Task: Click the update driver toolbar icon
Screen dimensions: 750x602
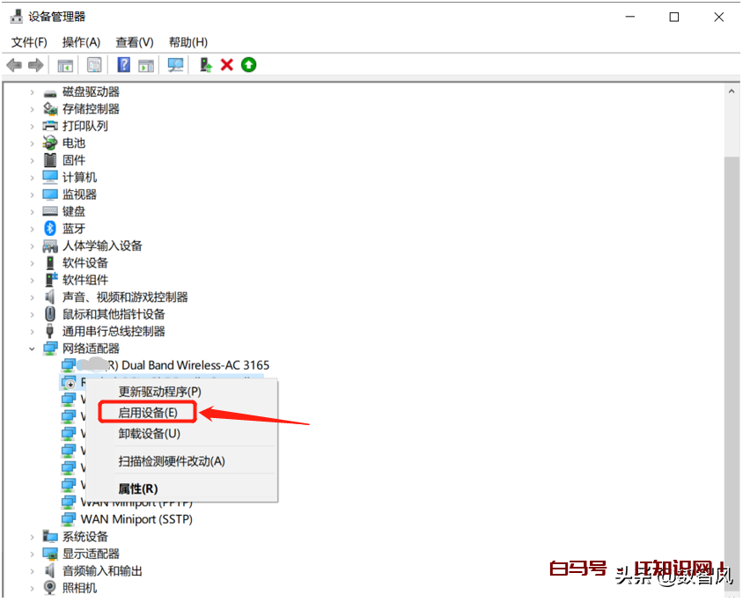Action: 206,65
